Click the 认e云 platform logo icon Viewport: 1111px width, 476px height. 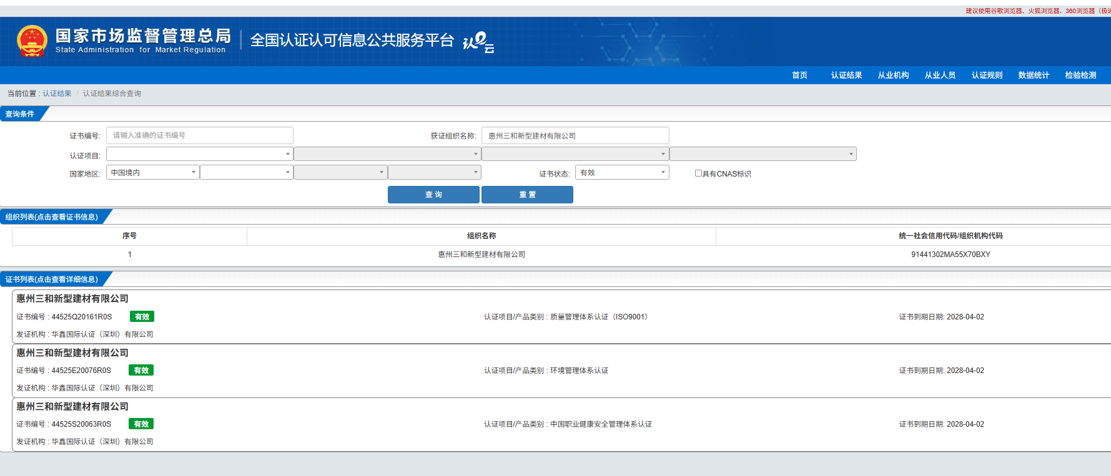478,42
